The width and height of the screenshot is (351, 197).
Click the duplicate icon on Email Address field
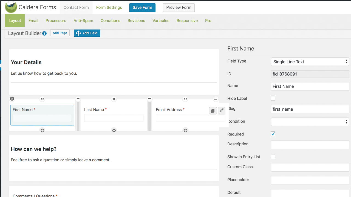213,110
